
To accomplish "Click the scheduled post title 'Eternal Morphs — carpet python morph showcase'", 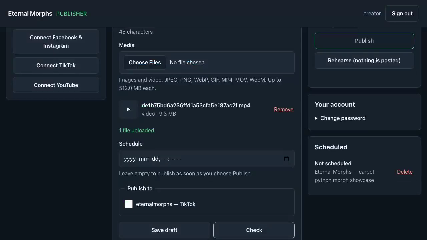I will pos(344,176).
